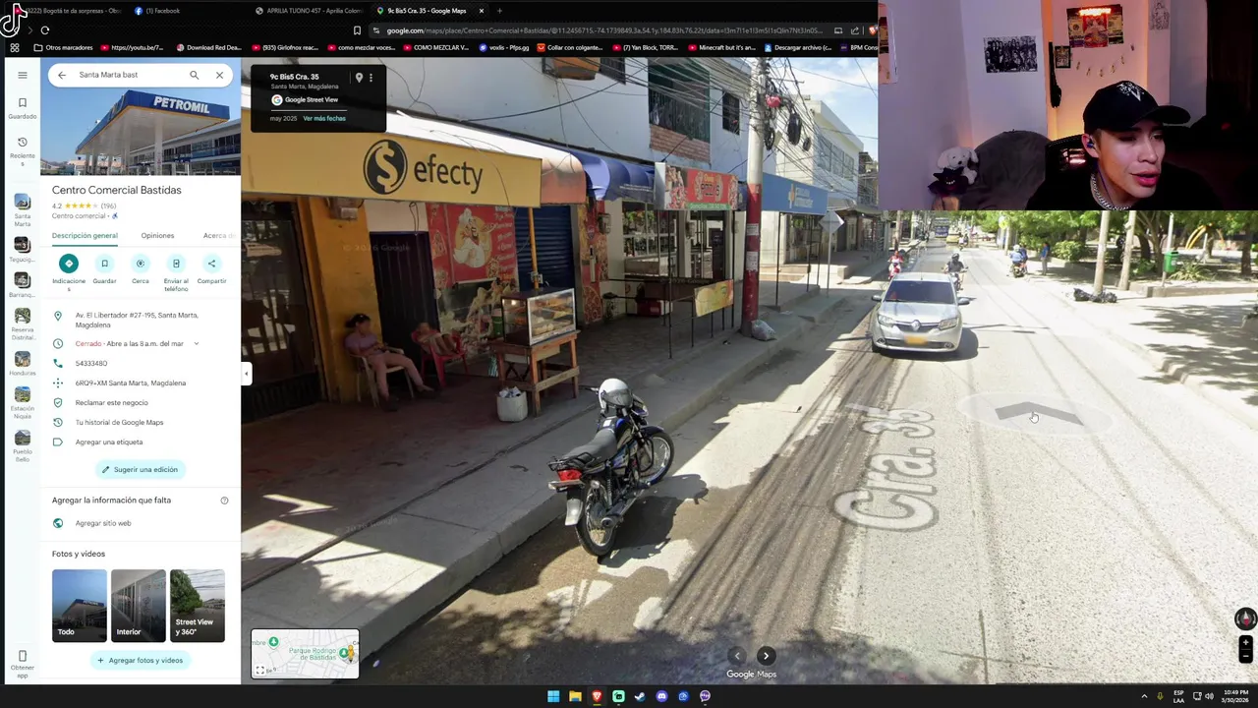Open Guardado saved places in sidebar
Viewport: 1258px width, 708px height.
coord(22,108)
